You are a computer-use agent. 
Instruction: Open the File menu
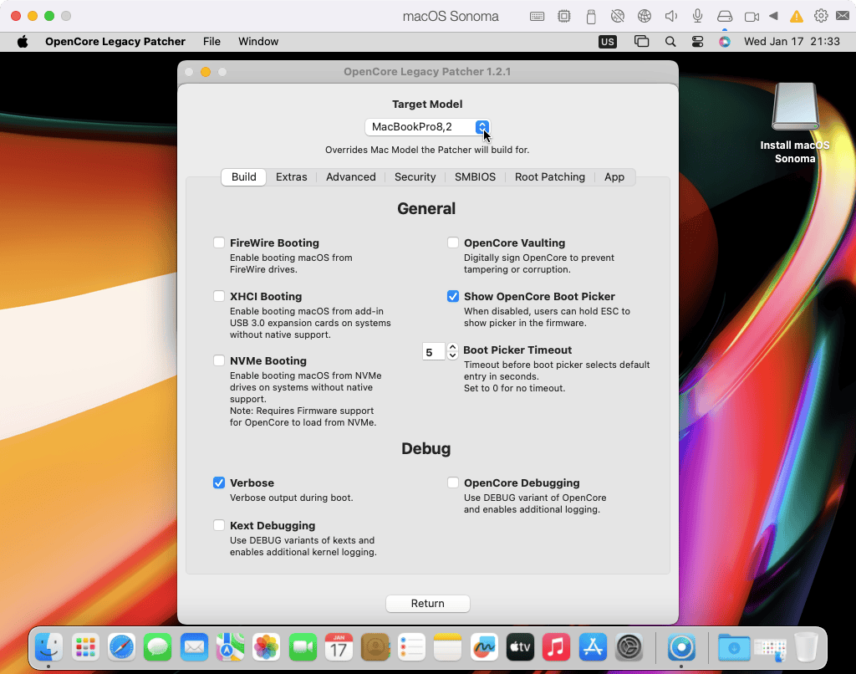pos(211,42)
